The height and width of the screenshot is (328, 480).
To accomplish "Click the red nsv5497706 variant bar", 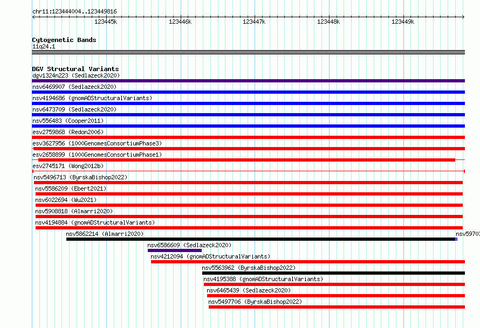I will [337, 307].
